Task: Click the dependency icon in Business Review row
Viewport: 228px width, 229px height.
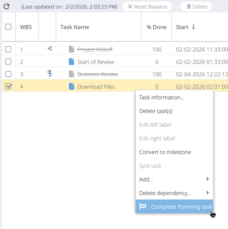Action: coord(50,73)
